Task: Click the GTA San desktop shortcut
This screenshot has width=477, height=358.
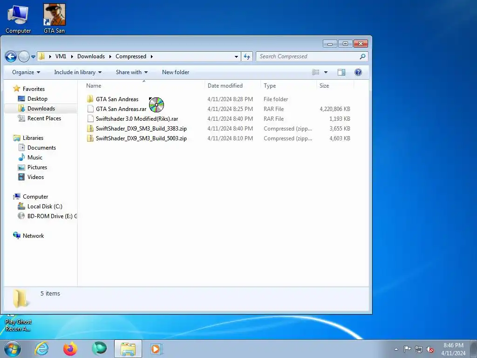Action: click(x=54, y=18)
